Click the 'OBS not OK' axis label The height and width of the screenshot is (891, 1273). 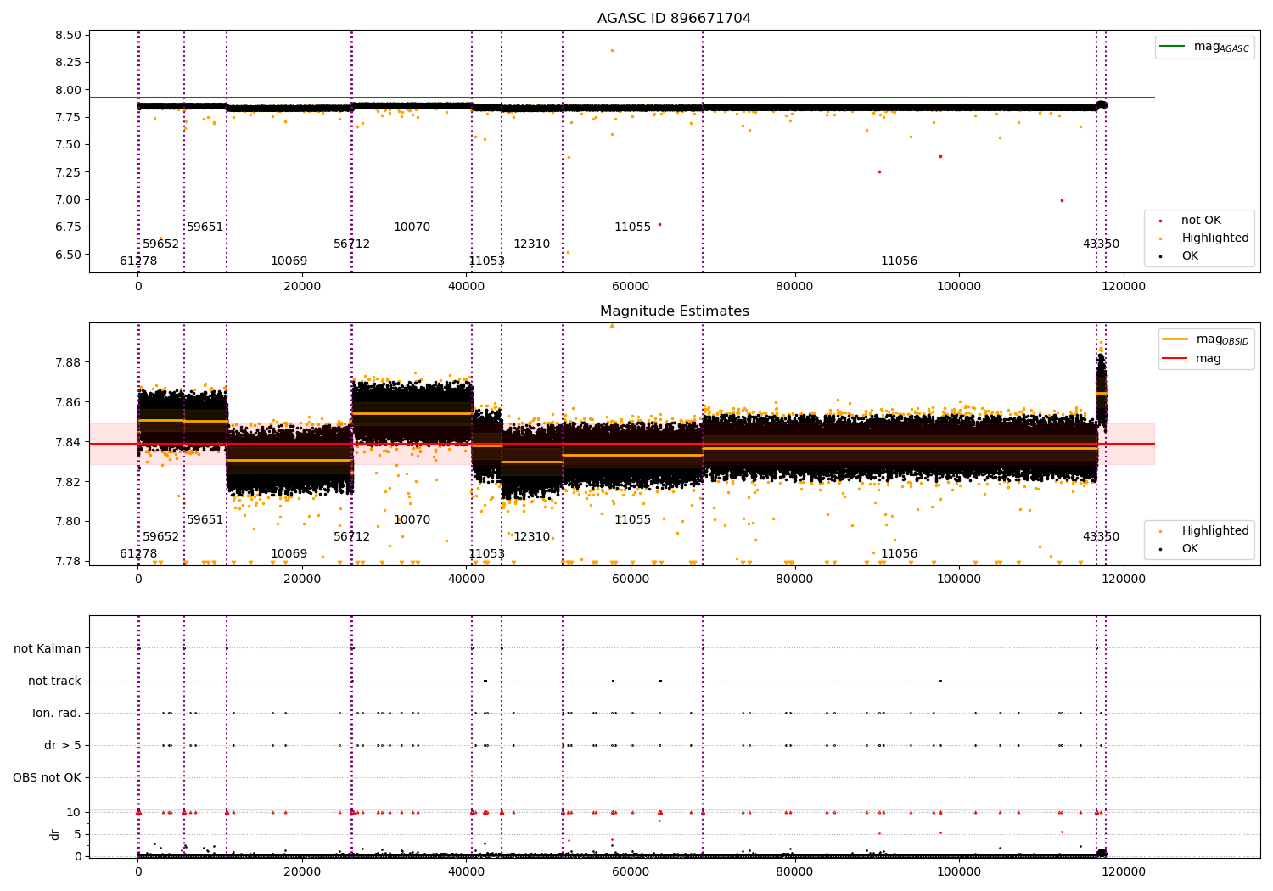47,777
